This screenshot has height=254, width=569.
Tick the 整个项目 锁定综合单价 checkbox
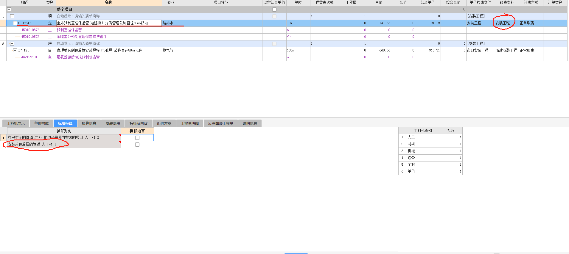tap(274, 10)
